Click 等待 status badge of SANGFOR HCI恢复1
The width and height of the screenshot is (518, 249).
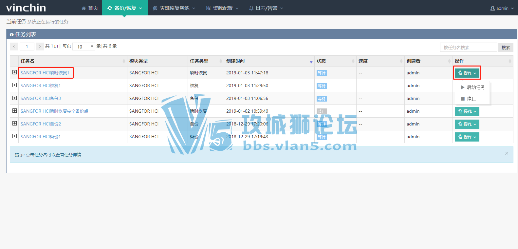322,86
